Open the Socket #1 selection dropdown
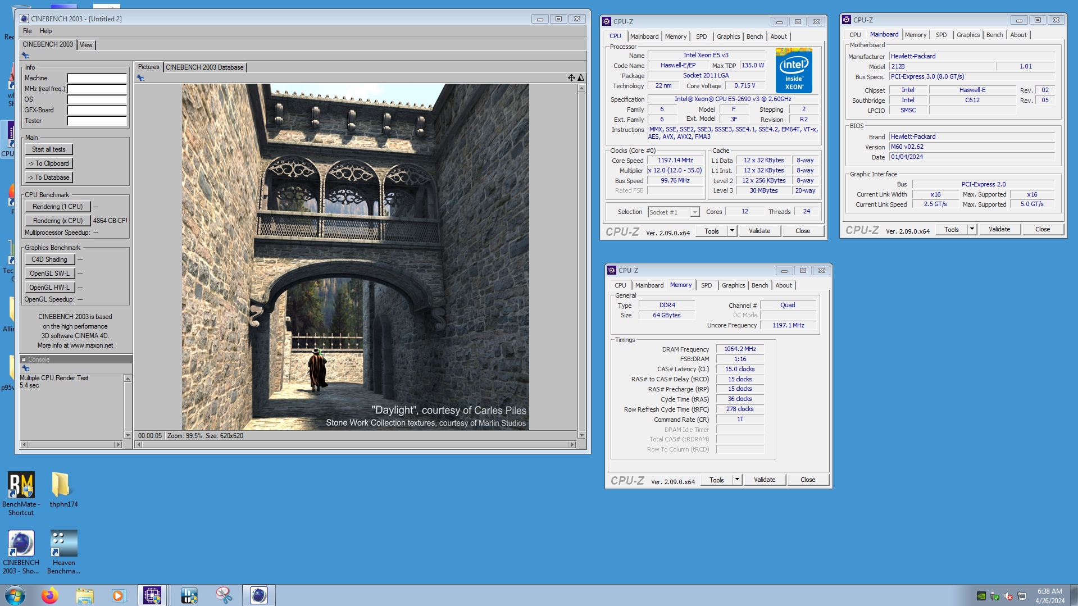Viewport: 1078px width, 606px height. pyautogui.click(x=695, y=212)
